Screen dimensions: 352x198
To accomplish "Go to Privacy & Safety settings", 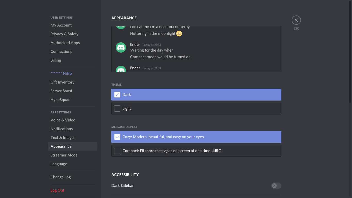I will pyautogui.click(x=73, y=34).
